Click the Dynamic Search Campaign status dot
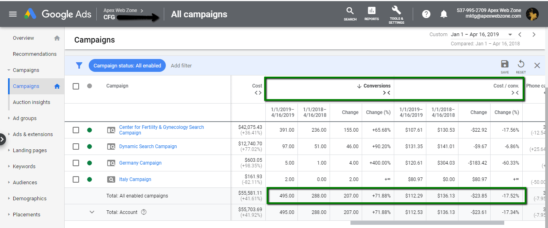The image size is (548, 228). [90, 147]
